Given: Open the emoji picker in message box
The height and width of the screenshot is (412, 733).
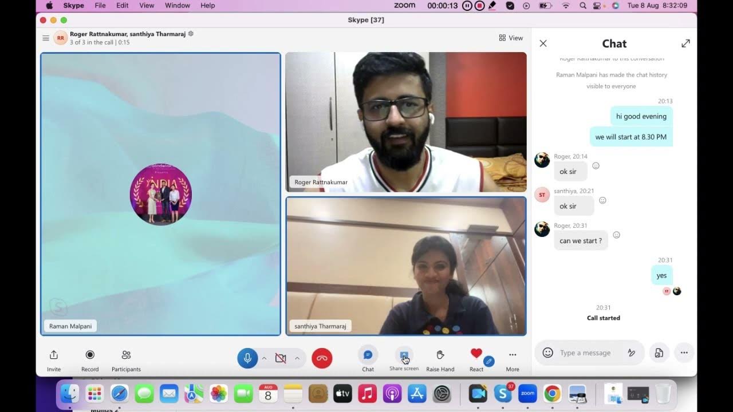Looking at the screenshot, I should click(x=548, y=352).
